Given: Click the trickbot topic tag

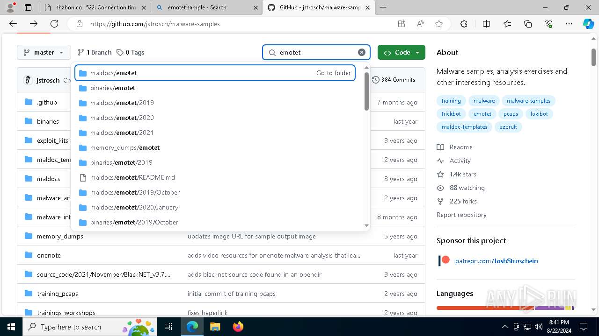Looking at the screenshot, I should [x=451, y=114].
